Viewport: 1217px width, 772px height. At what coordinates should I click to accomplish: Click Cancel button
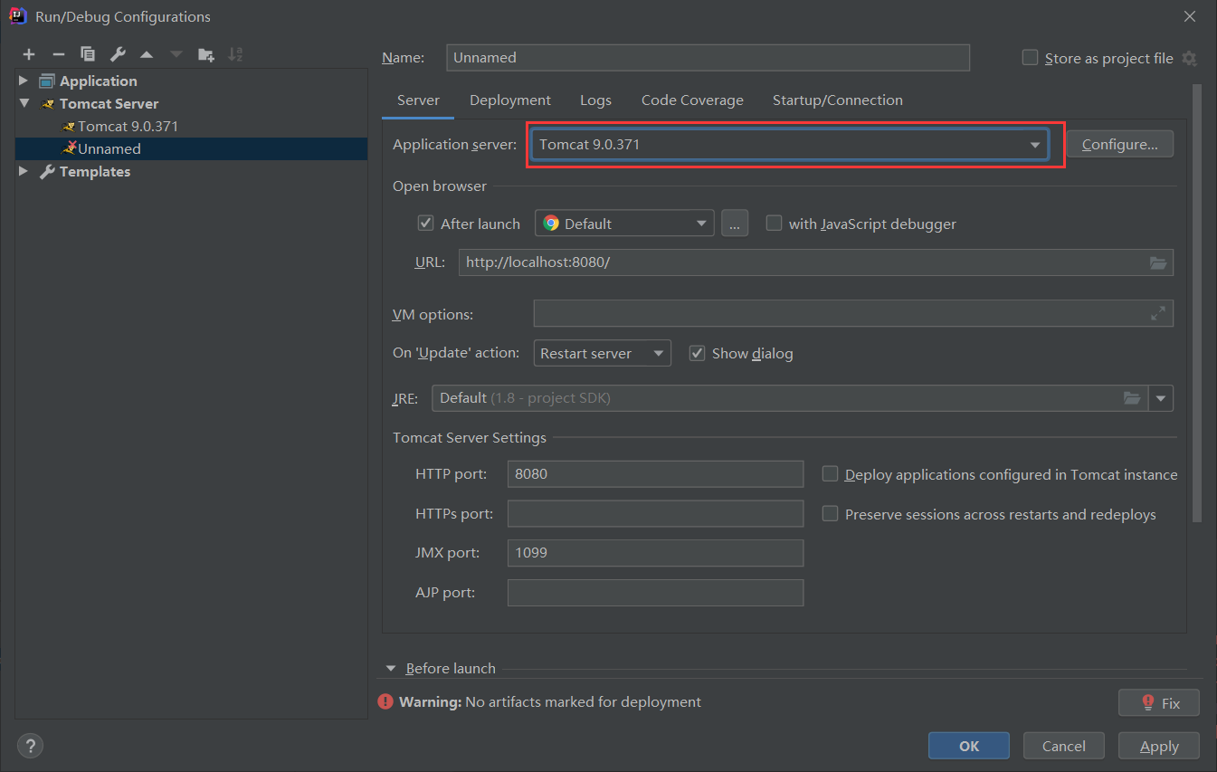pos(1064,746)
